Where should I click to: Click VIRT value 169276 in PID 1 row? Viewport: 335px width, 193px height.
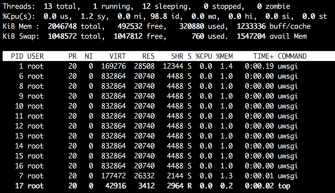114,66
